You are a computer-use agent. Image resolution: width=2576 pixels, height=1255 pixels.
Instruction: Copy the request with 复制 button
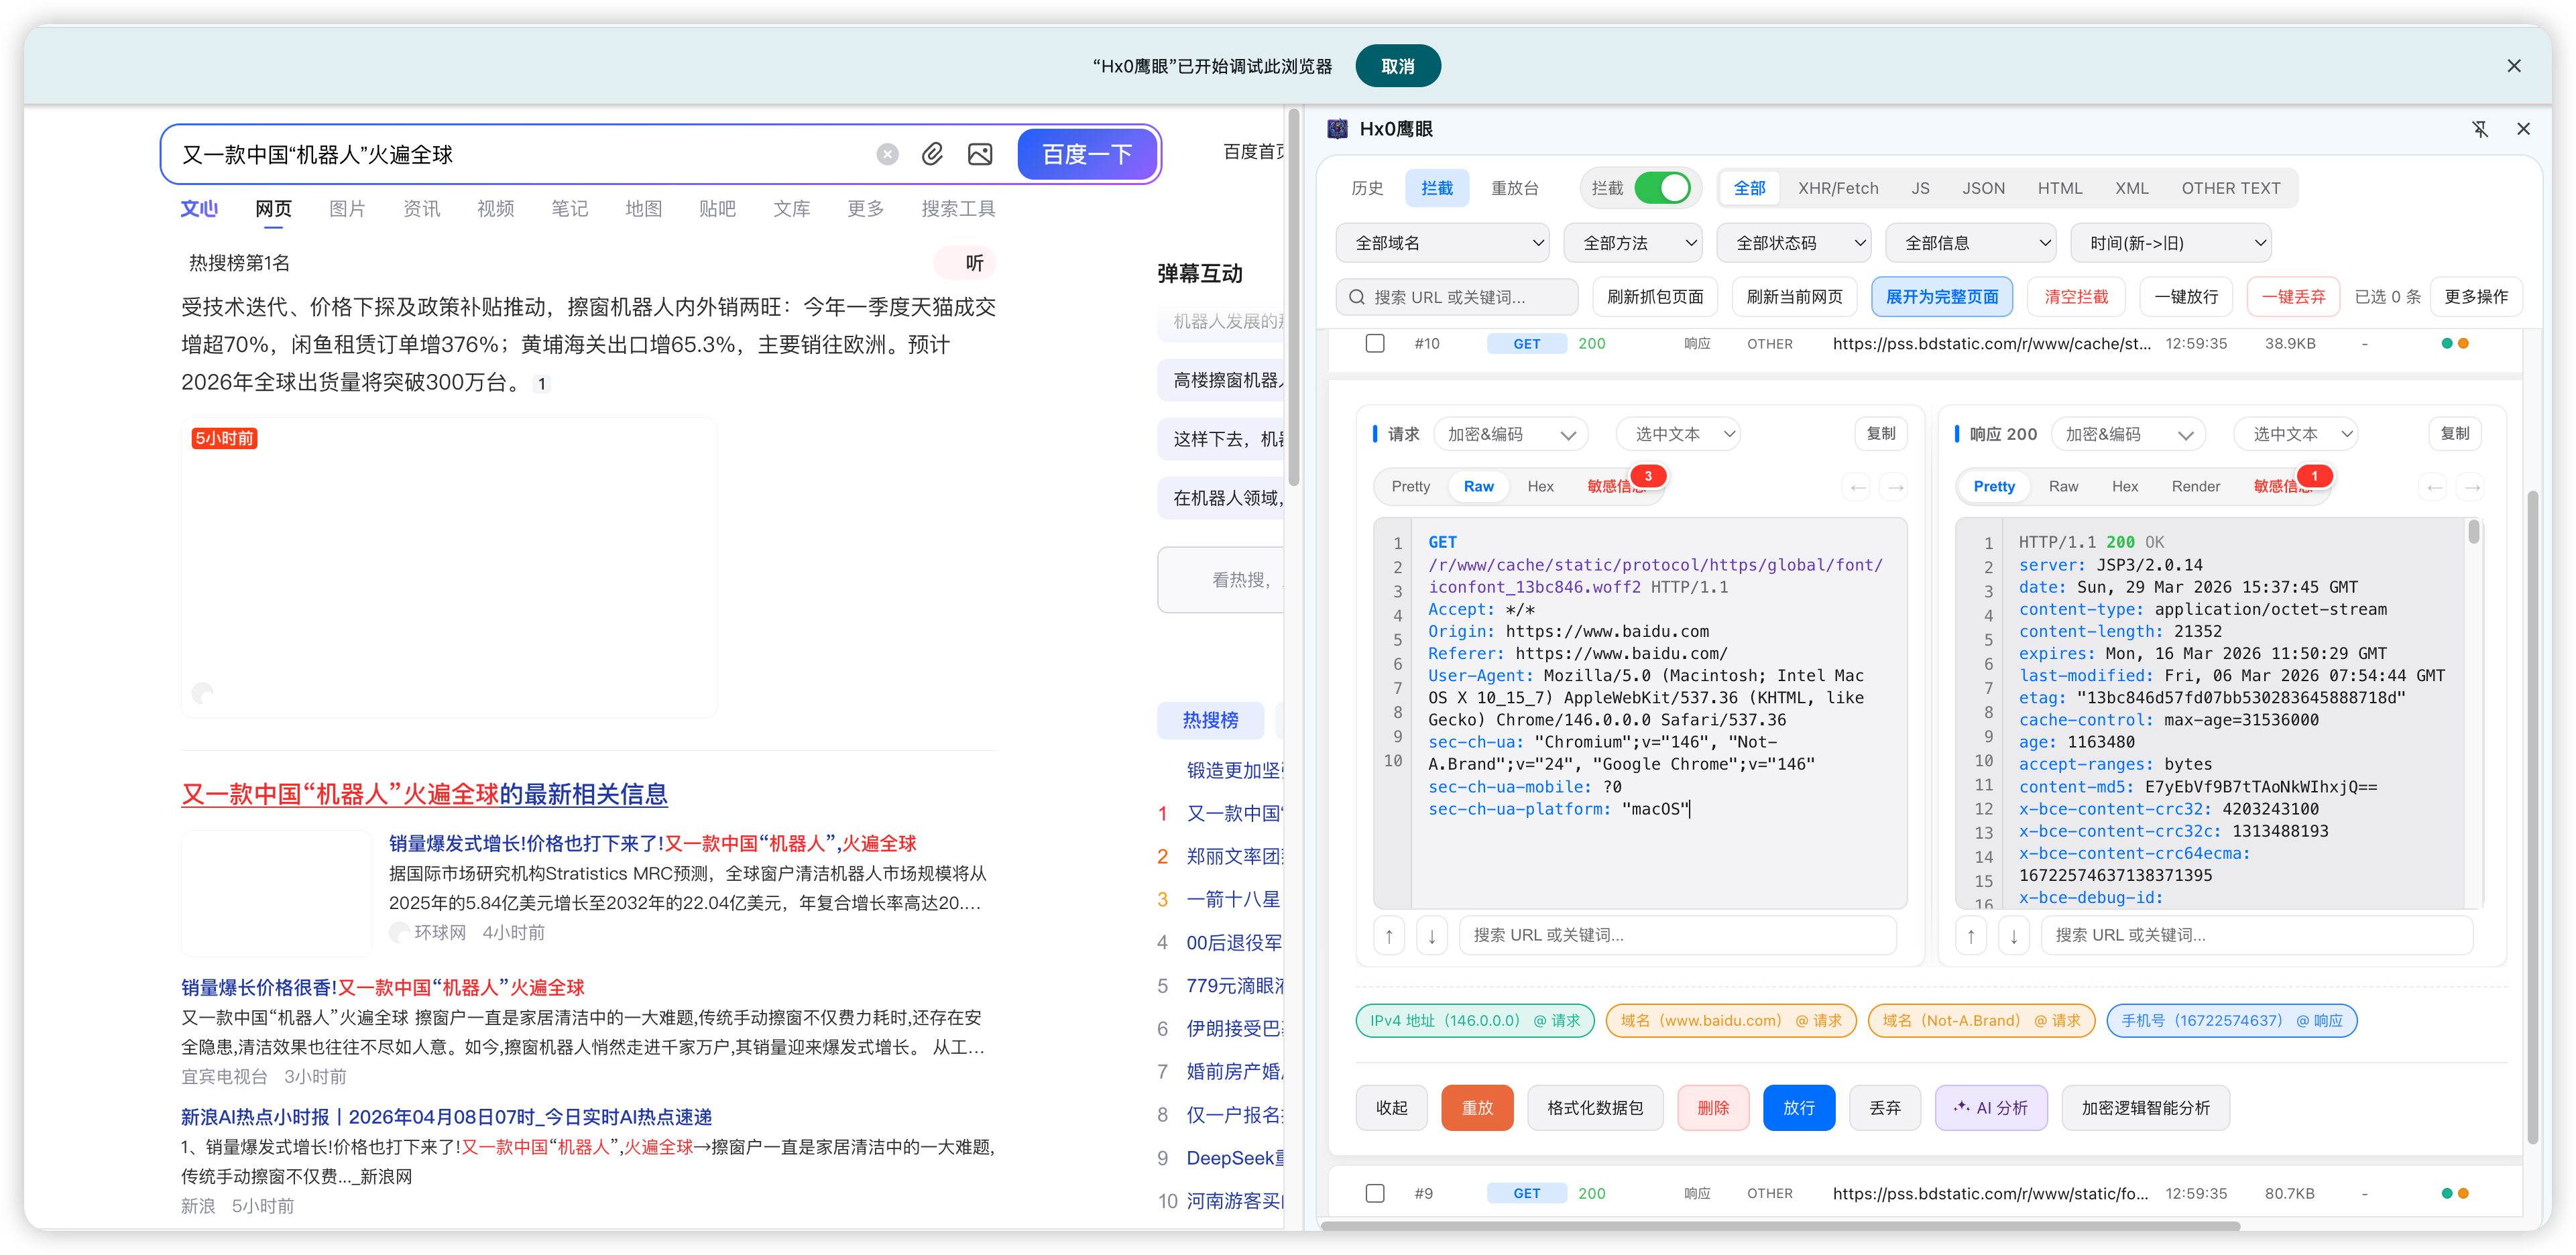point(1880,434)
